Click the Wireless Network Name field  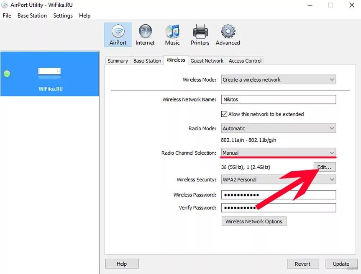(279, 99)
